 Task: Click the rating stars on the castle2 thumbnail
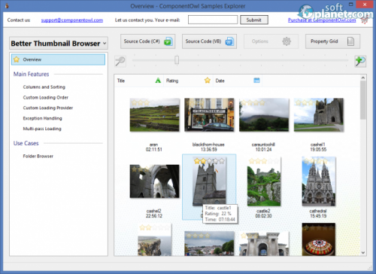click(264, 161)
